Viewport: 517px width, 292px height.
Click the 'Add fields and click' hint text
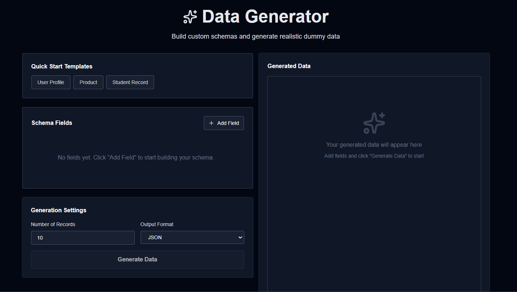(374, 156)
